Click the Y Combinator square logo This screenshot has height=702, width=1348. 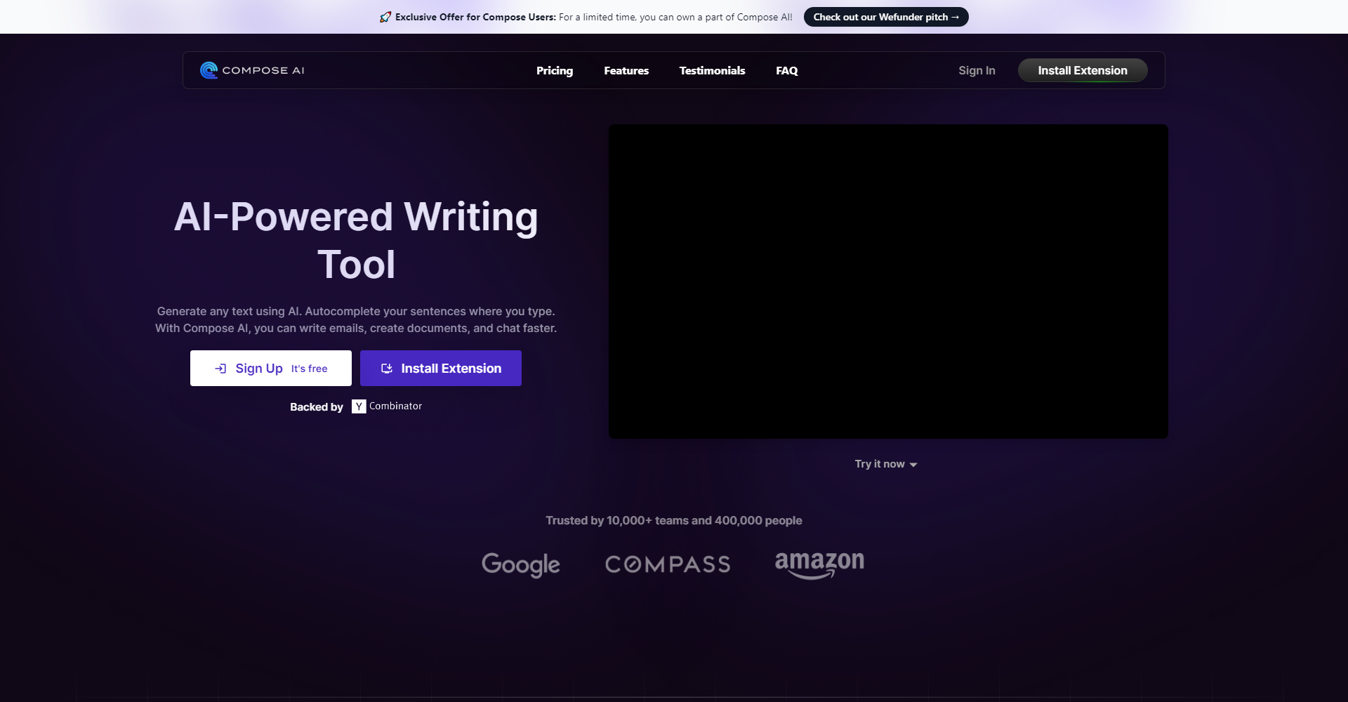tap(359, 406)
